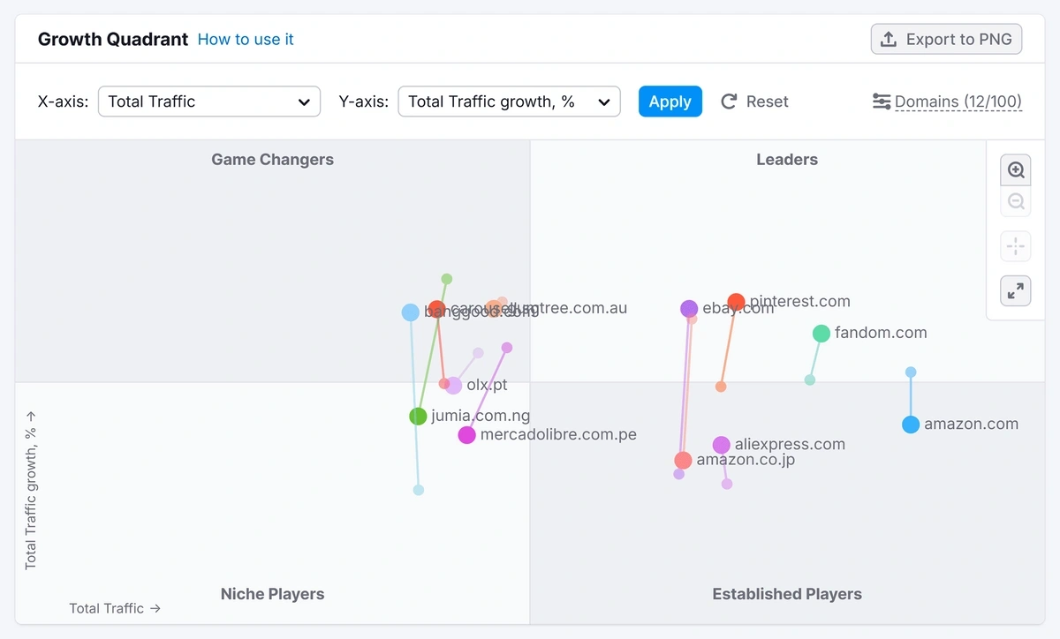The image size is (1060, 639).
Task: Select the mercadolibre.com.pe data point
Action: [x=467, y=435]
